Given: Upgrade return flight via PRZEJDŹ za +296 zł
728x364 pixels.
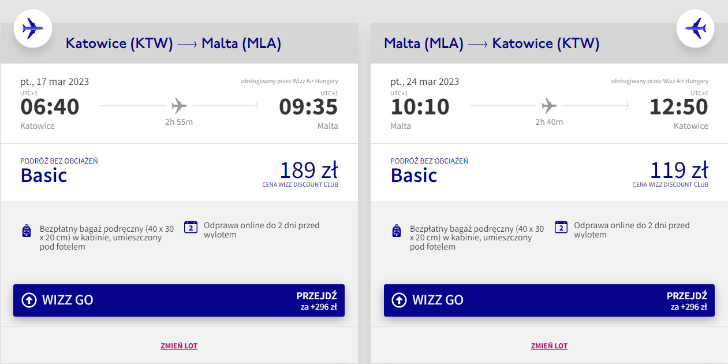Looking at the screenshot, I should 688,301.
